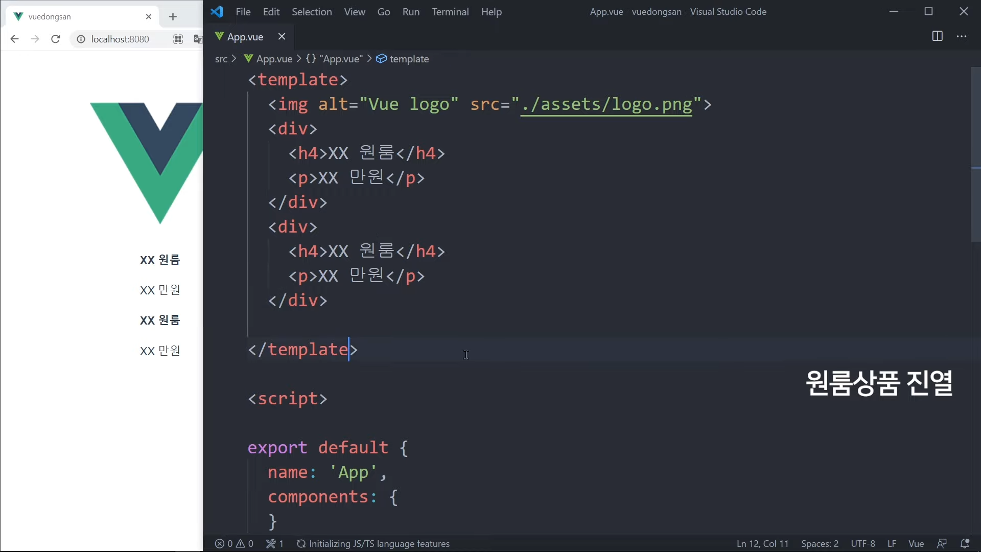The width and height of the screenshot is (981, 552).
Task: Click the notifications bell in the status bar
Action: point(965,544)
